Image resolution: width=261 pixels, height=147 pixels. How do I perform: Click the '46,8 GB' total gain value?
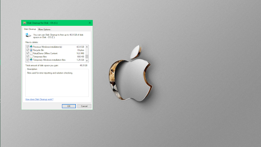(84, 65)
